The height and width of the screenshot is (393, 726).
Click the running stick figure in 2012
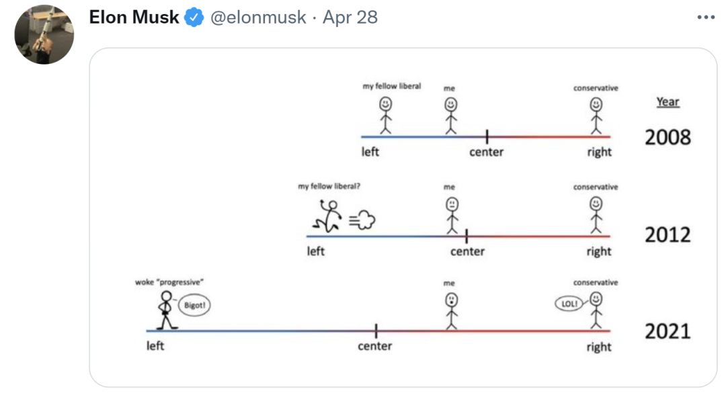[x=327, y=216]
